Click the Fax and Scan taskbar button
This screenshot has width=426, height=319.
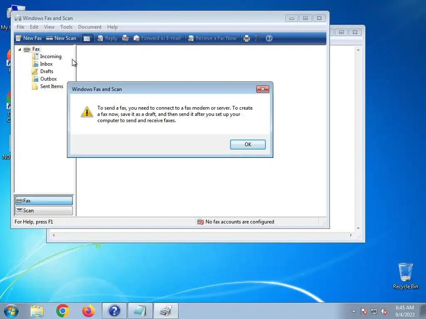pyautogui.click(x=166, y=311)
